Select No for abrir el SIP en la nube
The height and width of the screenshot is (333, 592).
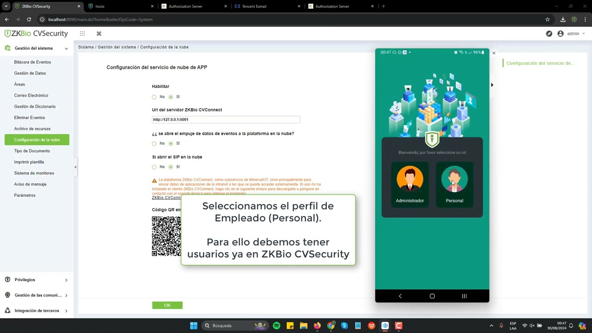tap(154, 167)
